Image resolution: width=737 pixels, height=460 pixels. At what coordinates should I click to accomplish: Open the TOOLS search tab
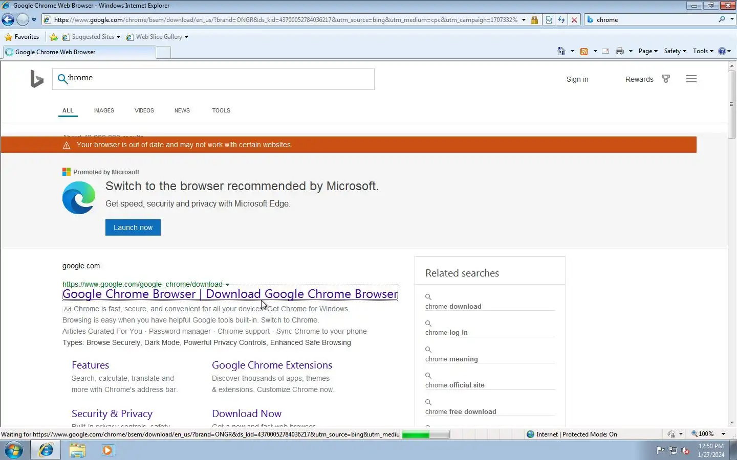(x=221, y=110)
